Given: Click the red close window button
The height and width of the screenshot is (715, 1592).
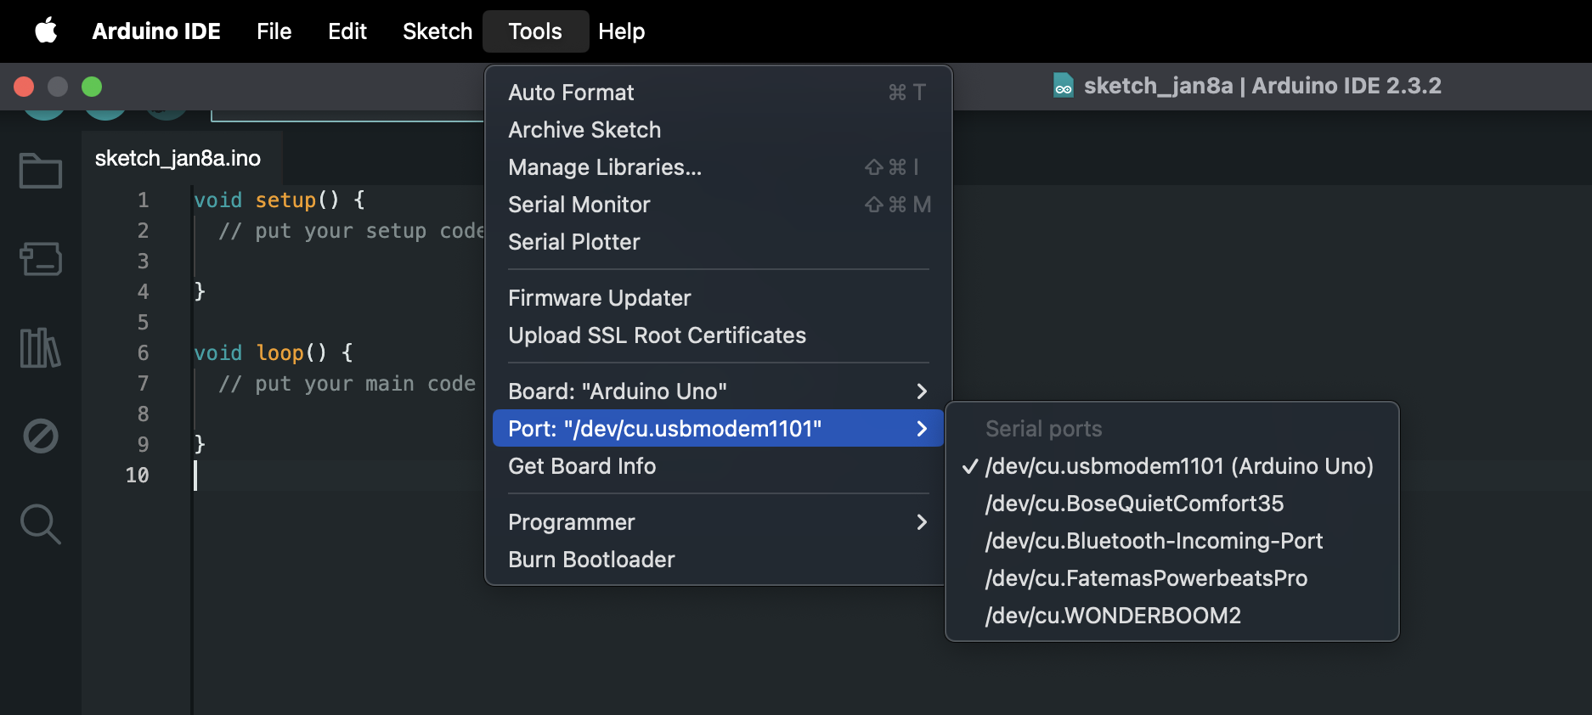Looking at the screenshot, I should pyautogui.click(x=24, y=87).
